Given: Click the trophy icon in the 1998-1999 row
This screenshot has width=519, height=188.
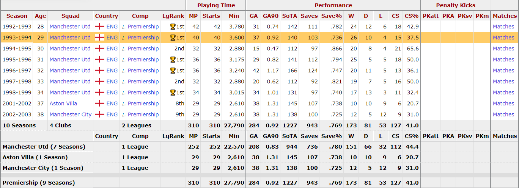Looking at the screenshot, I should [173, 92].
